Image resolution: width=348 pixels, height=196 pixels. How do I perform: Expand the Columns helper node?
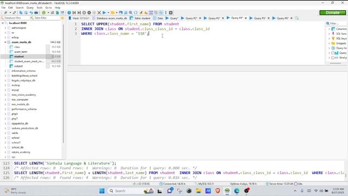click(330, 29)
